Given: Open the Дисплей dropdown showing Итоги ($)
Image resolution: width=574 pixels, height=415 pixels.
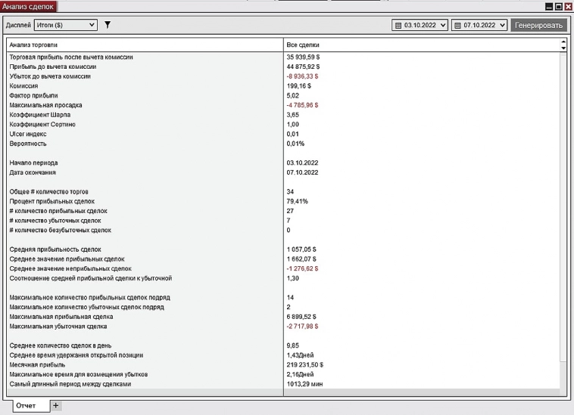Looking at the screenshot, I should click(x=66, y=25).
